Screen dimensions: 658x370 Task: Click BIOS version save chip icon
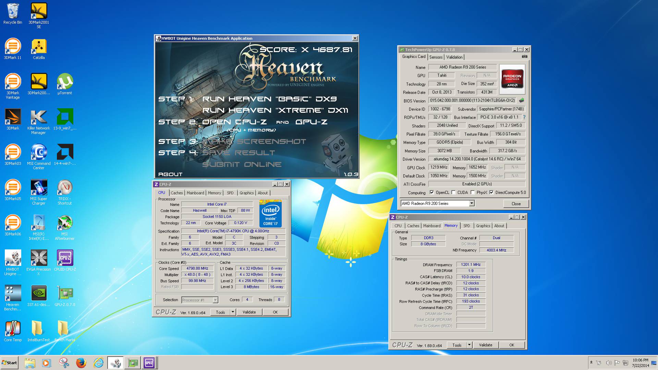point(522,100)
